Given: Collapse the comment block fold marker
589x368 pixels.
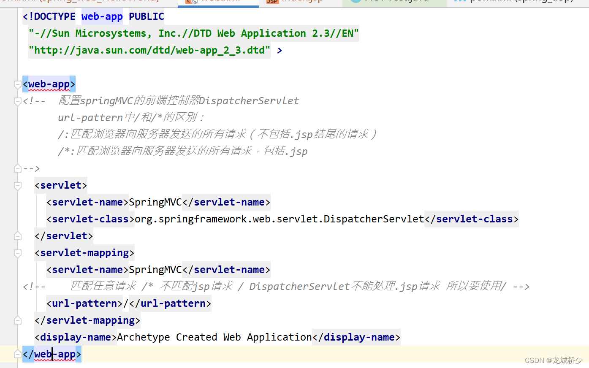Looking at the screenshot, I should [x=17, y=100].
